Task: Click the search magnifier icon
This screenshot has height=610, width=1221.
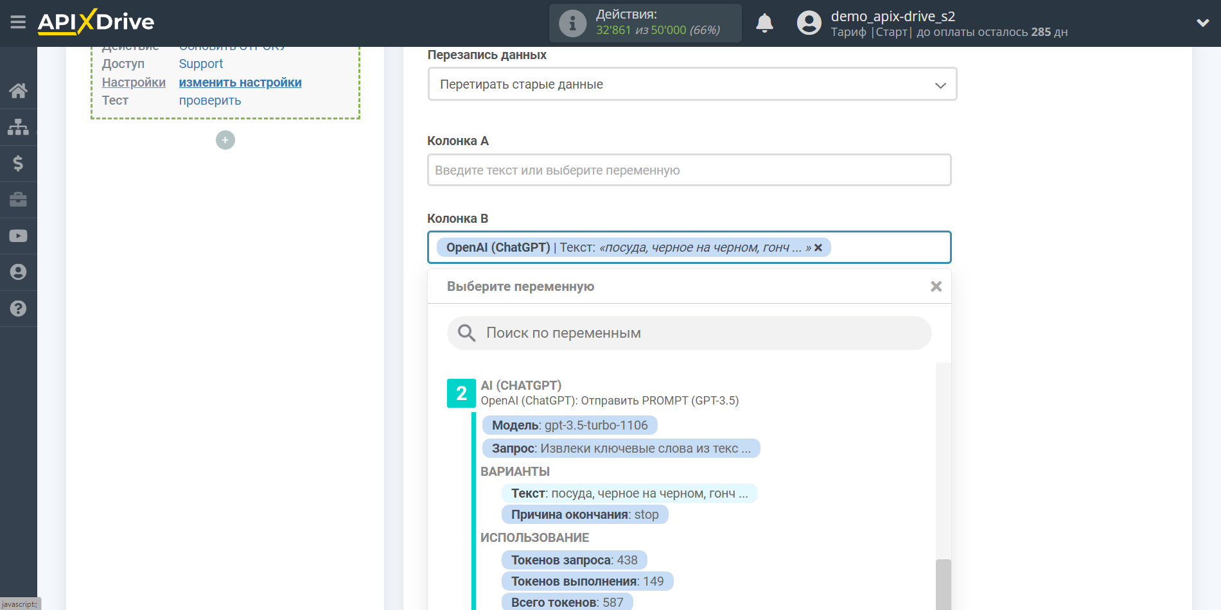Action: (x=466, y=333)
